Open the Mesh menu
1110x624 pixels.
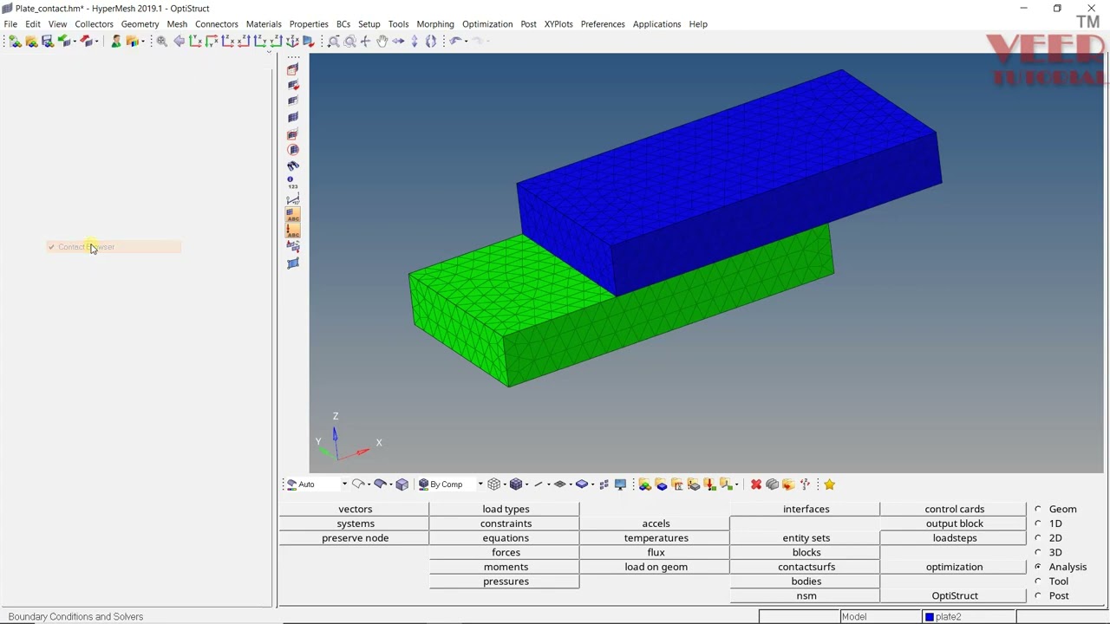177,24
